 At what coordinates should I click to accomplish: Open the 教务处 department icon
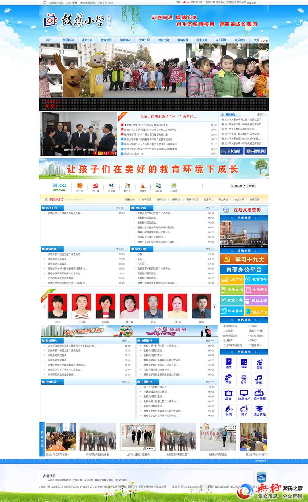pyautogui.click(x=128, y=186)
